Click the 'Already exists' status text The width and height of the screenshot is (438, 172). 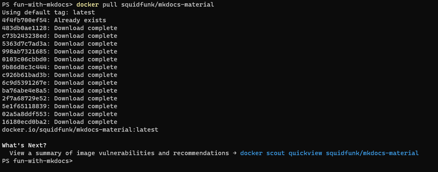click(x=80, y=20)
